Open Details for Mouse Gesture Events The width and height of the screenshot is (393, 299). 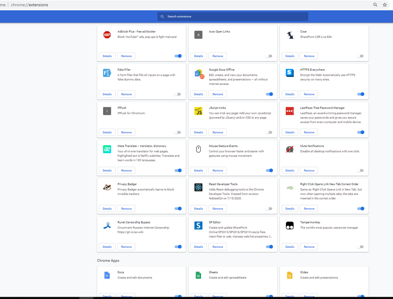pyautogui.click(x=198, y=170)
